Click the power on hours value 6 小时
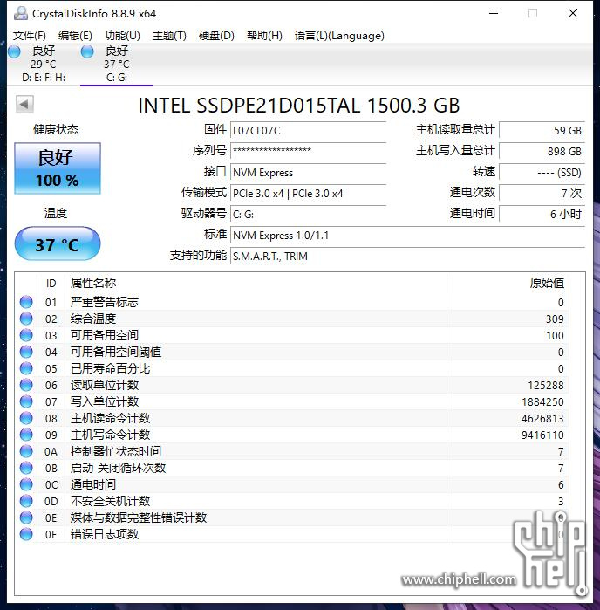 [542, 215]
